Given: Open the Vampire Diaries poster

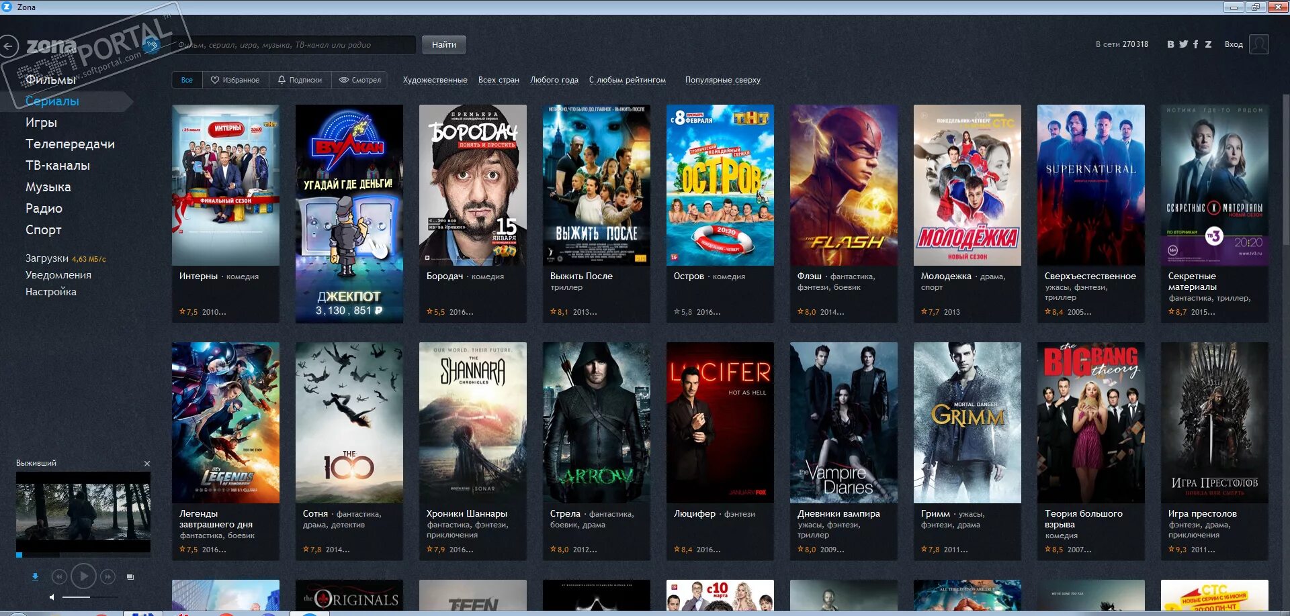Looking at the screenshot, I should tap(844, 423).
